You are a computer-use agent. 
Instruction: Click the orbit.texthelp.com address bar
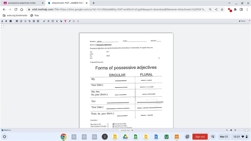(x=119, y=9)
